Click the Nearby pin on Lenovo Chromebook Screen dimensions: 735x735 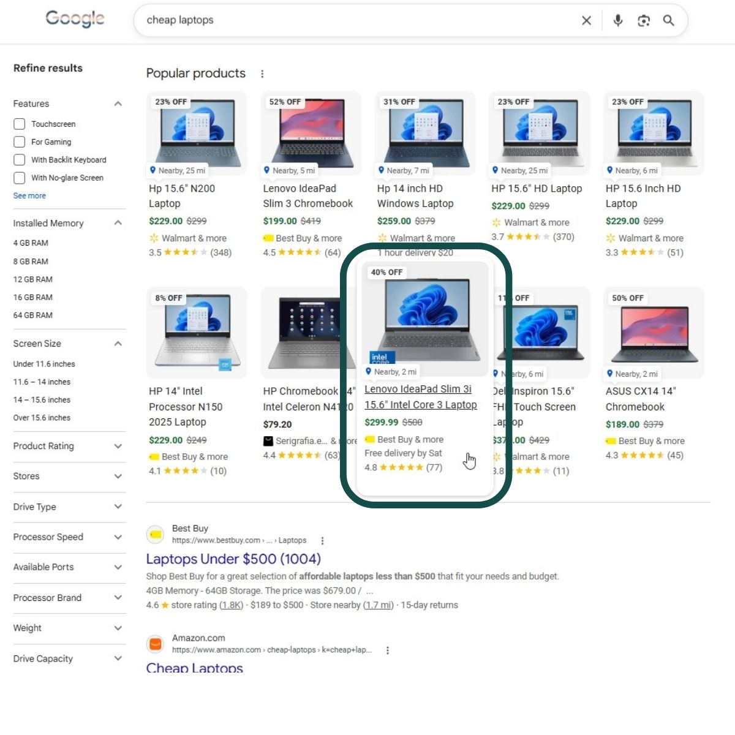[x=267, y=170]
